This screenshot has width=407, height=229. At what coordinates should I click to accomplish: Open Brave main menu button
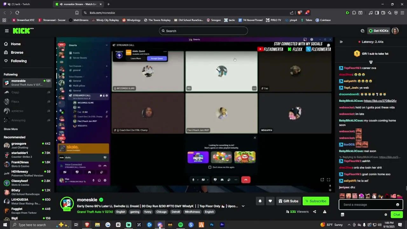(x=402, y=13)
